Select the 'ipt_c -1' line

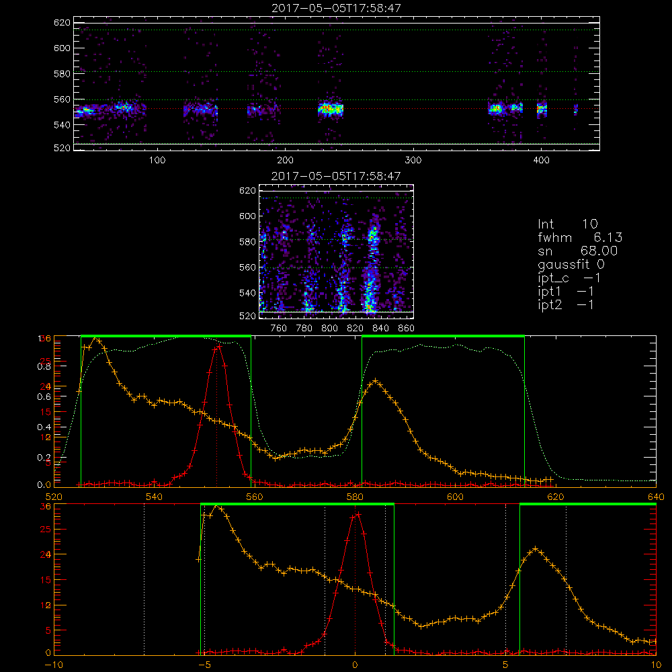tap(569, 278)
